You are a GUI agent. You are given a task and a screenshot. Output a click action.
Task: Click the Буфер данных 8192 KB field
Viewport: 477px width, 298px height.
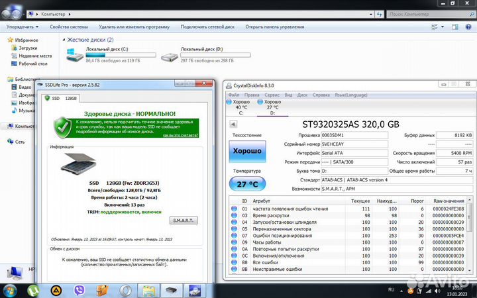click(454, 135)
